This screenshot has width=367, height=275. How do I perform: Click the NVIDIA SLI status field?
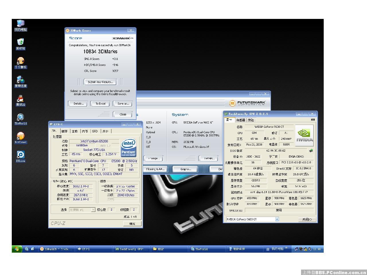279,210
